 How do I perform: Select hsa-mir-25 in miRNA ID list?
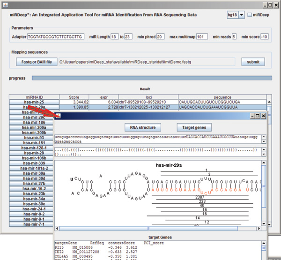click(x=33, y=102)
